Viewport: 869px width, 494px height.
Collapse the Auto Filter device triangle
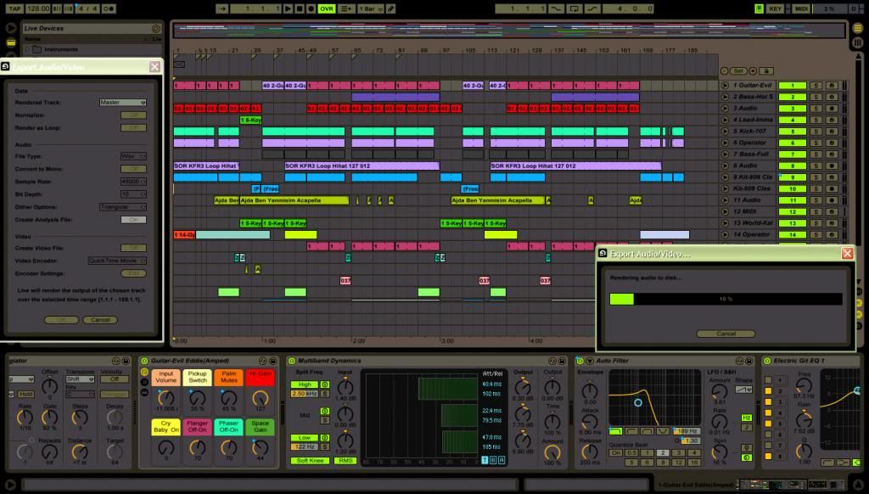590,361
